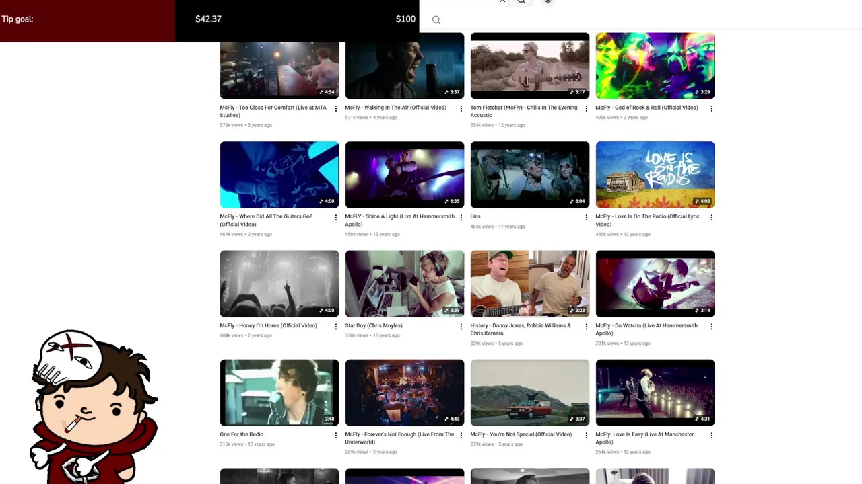862x484 pixels.
Task: Click the Tip goal label
Action: pyautogui.click(x=18, y=19)
